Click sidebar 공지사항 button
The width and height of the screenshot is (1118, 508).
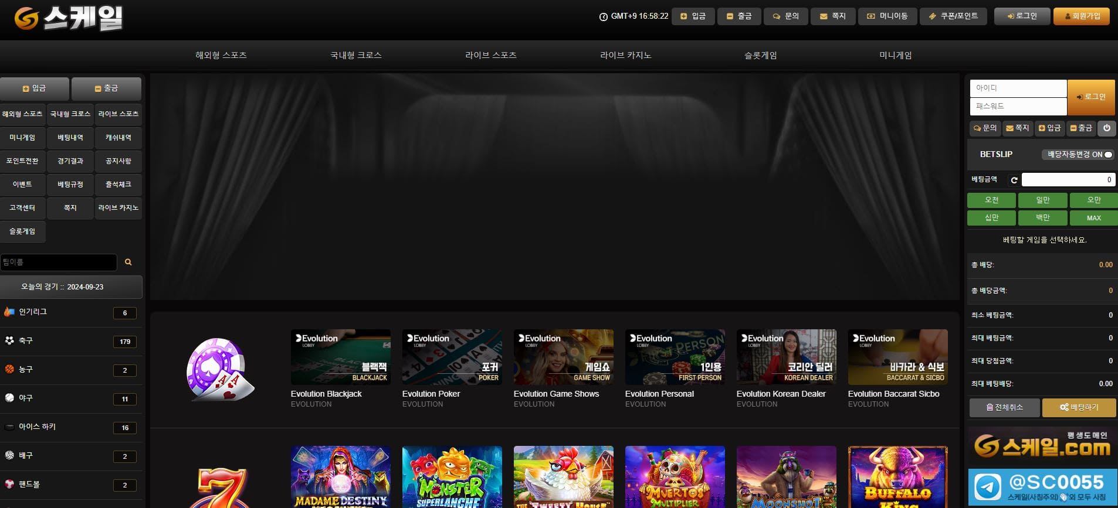coord(118,161)
